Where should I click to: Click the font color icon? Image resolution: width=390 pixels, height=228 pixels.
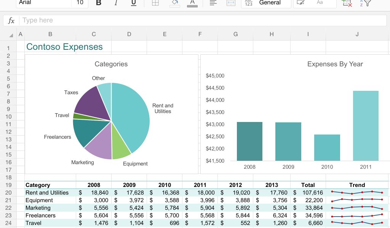pyautogui.click(x=192, y=3)
